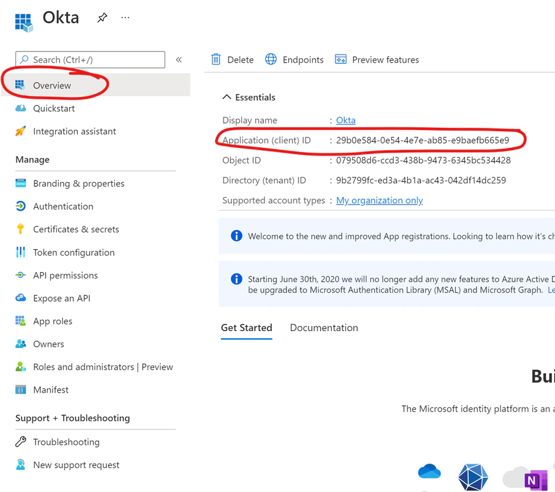
Task: Open the Authentication settings
Action: (x=63, y=206)
